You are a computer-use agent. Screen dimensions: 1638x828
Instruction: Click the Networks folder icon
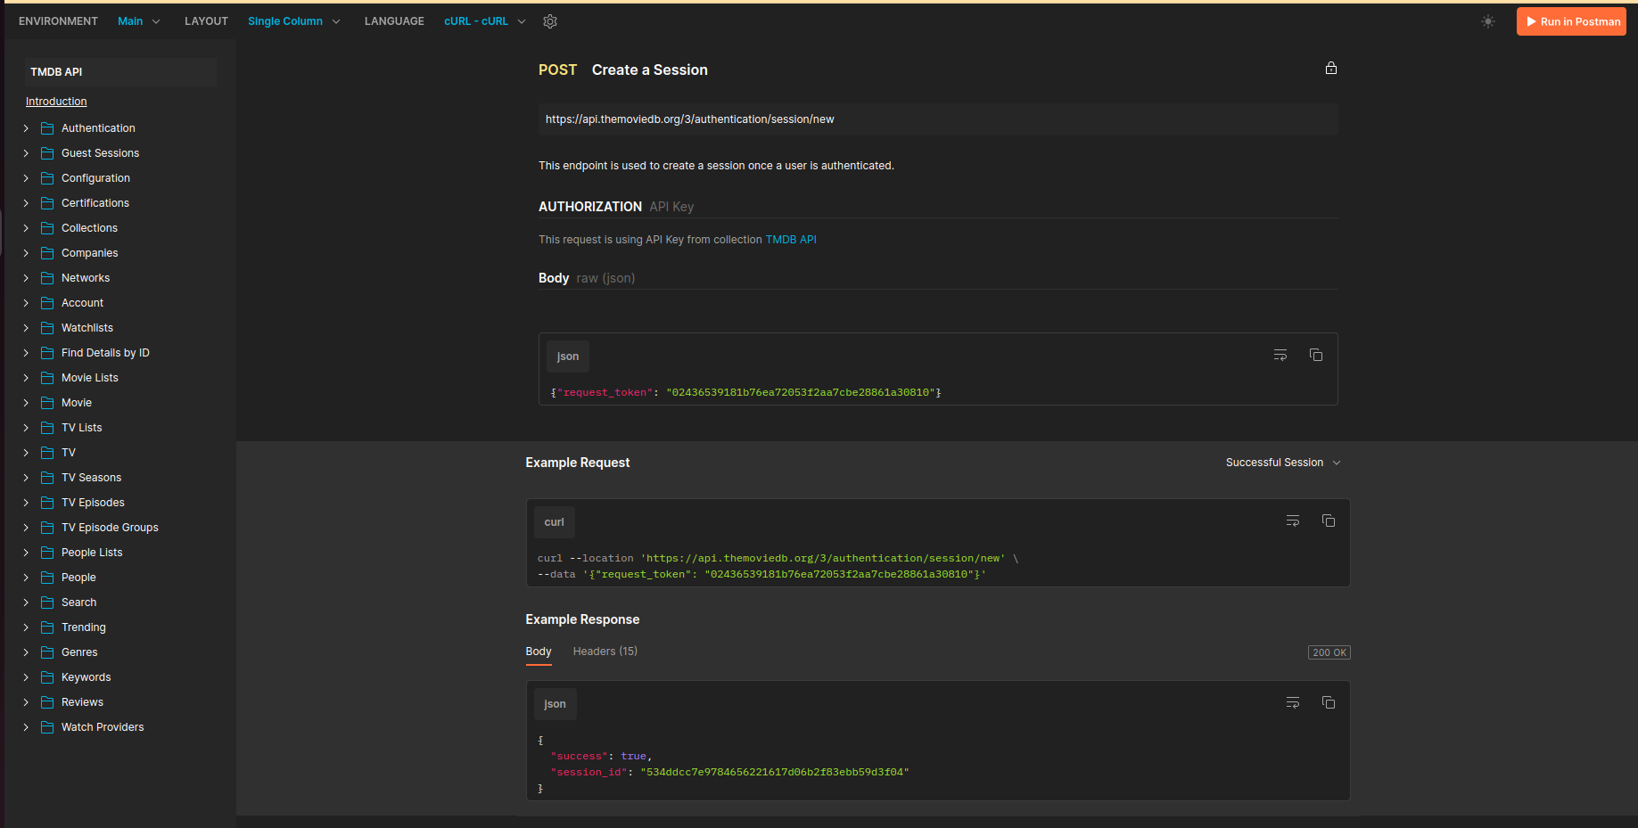click(x=47, y=278)
